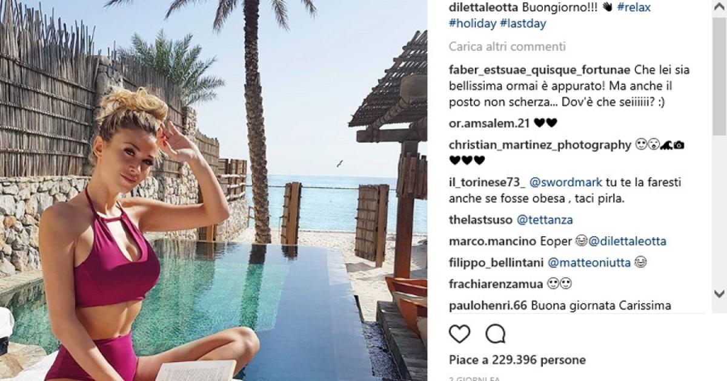Open marco.mancino's profile
Viewport: 727px width, 381px height.
pyautogui.click(x=493, y=241)
